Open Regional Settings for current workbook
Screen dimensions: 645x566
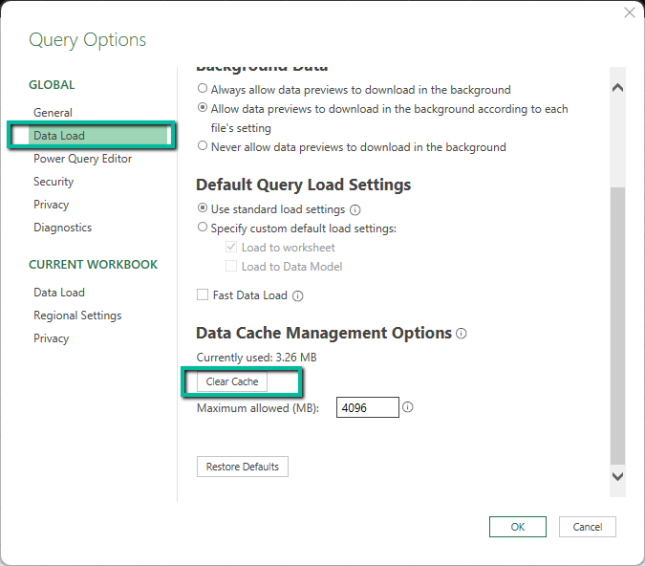77,316
